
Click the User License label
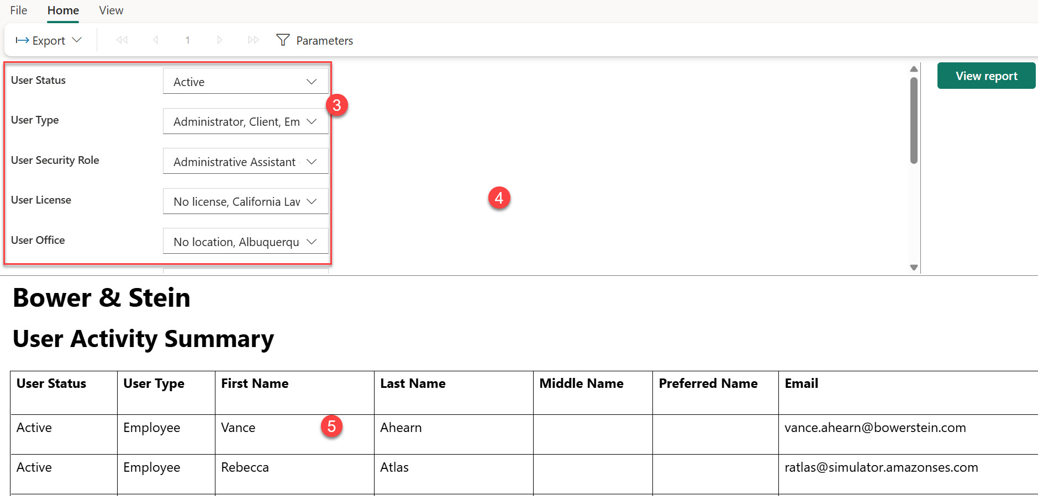pyautogui.click(x=41, y=200)
